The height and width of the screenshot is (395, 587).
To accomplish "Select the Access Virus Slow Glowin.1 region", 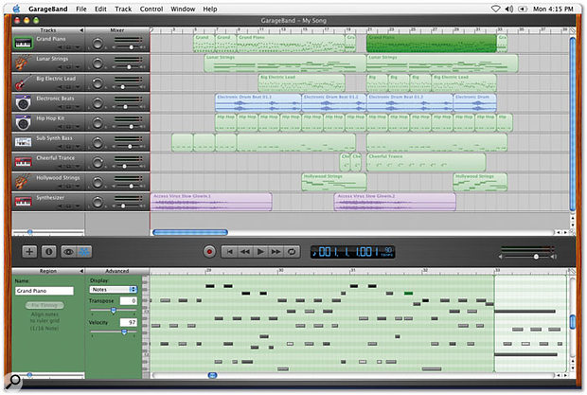I will [x=211, y=202].
